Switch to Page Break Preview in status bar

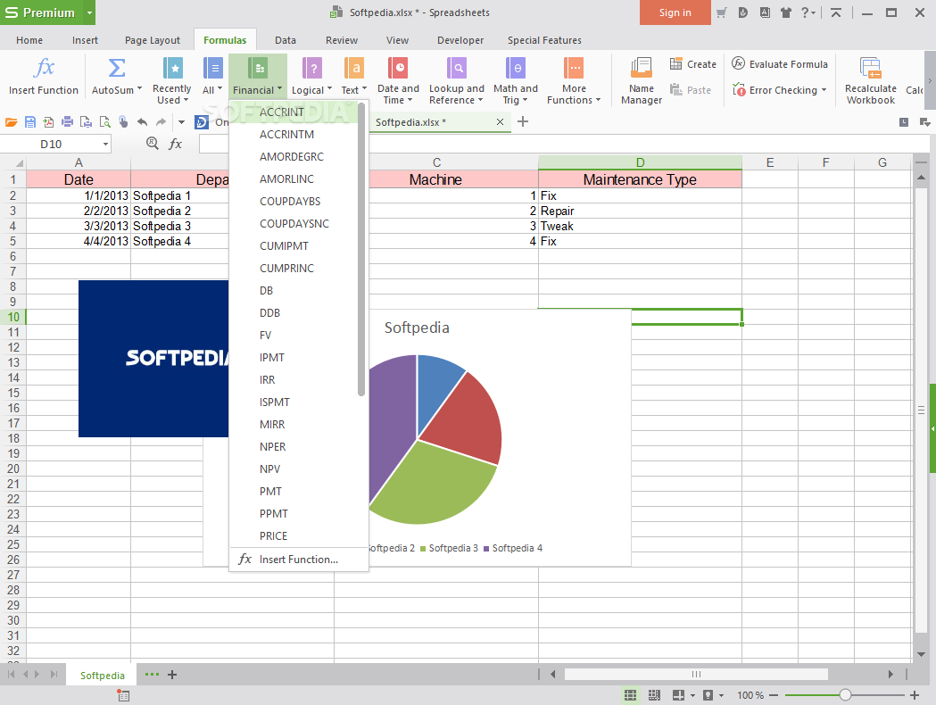pyautogui.click(x=654, y=695)
